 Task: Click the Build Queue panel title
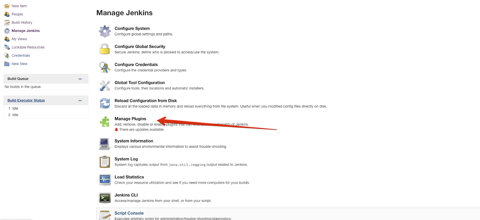click(x=18, y=79)
